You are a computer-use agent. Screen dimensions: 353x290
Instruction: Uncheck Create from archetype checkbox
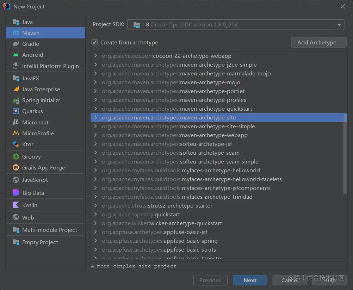[94, 42]
